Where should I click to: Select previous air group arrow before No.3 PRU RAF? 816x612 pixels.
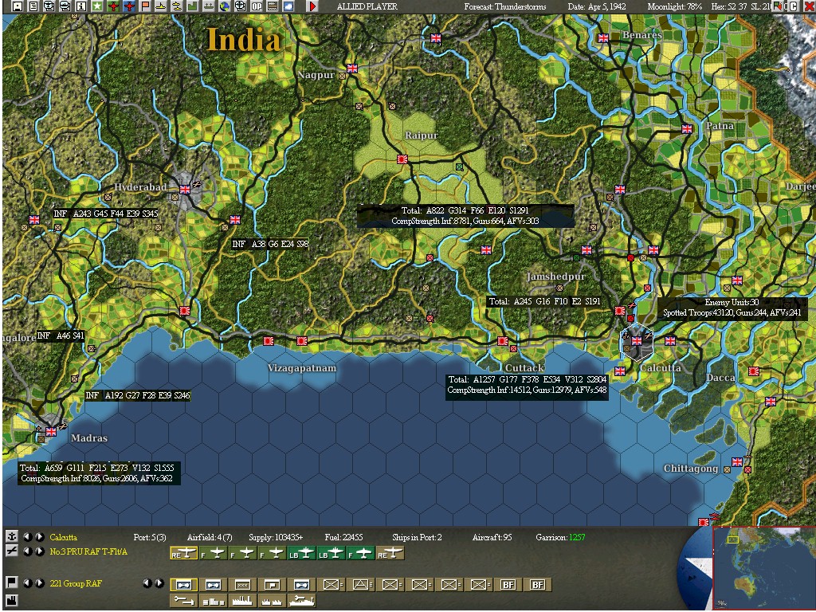coord(28,551)
